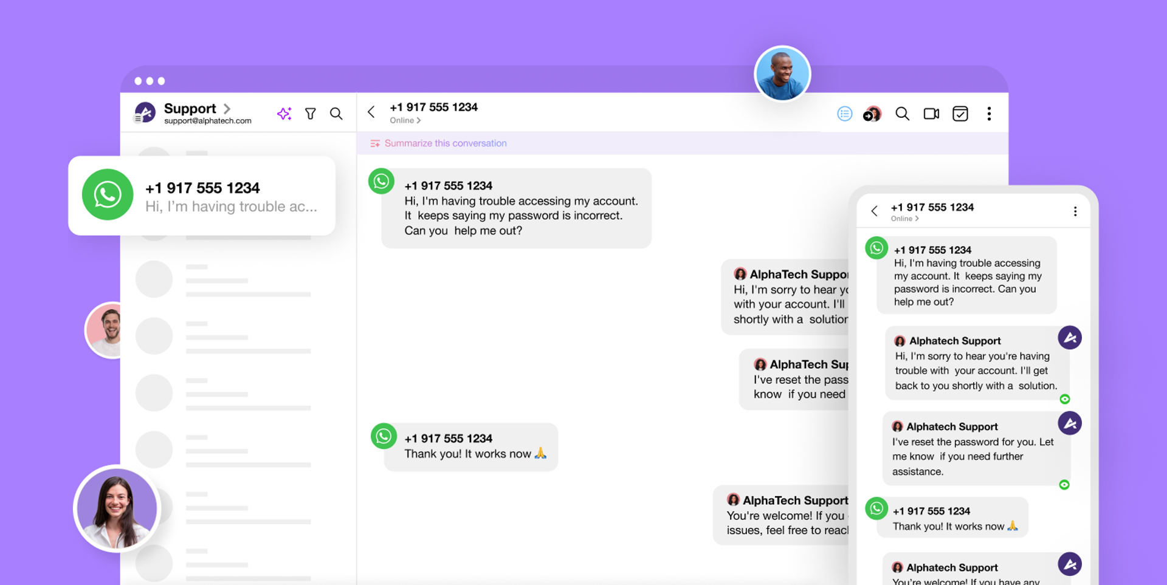
Task: Expand Online status in the mobile panel
Action: click(x=904, y=219)
